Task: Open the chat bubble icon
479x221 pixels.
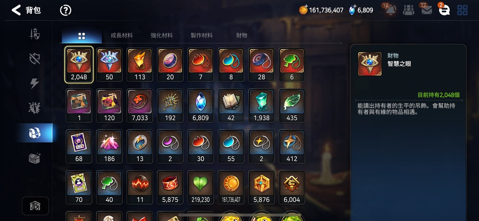Action: 444,10
